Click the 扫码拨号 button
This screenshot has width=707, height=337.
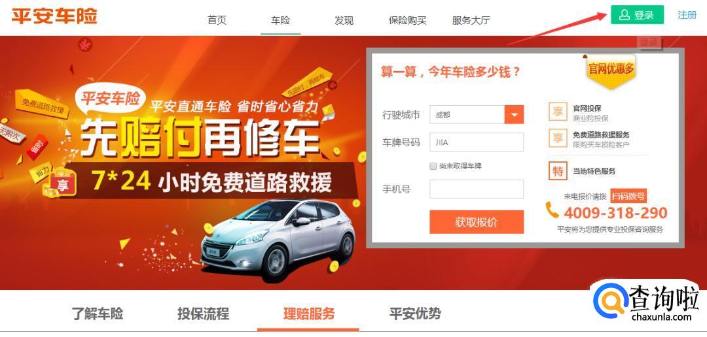628,196
